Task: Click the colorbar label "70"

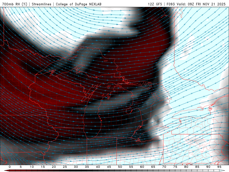Action: [164, 167]
